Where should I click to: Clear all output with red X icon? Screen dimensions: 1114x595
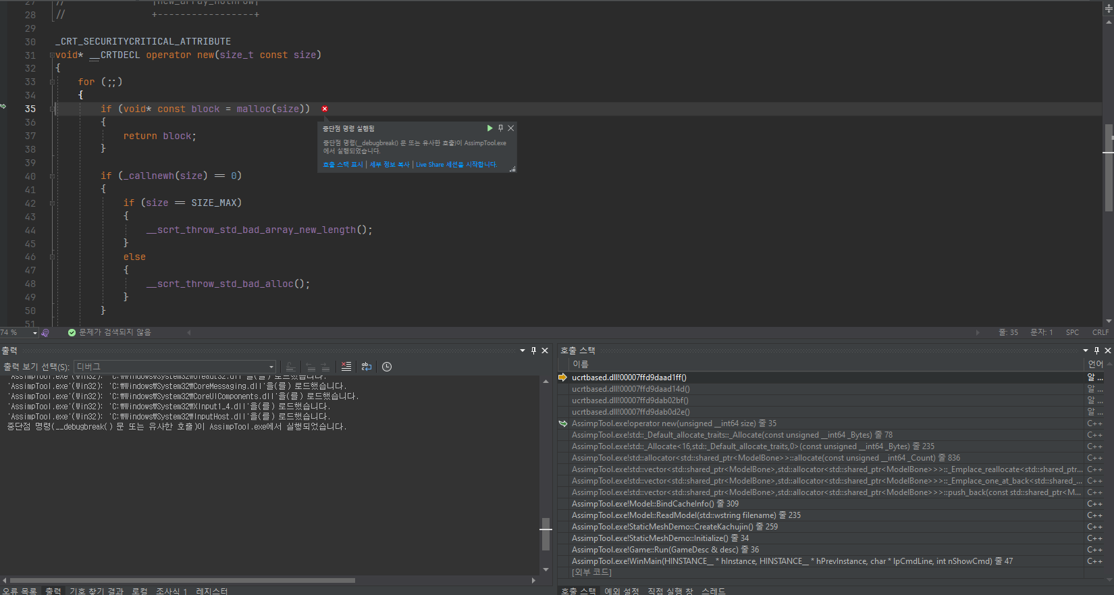tap(346, 367)
